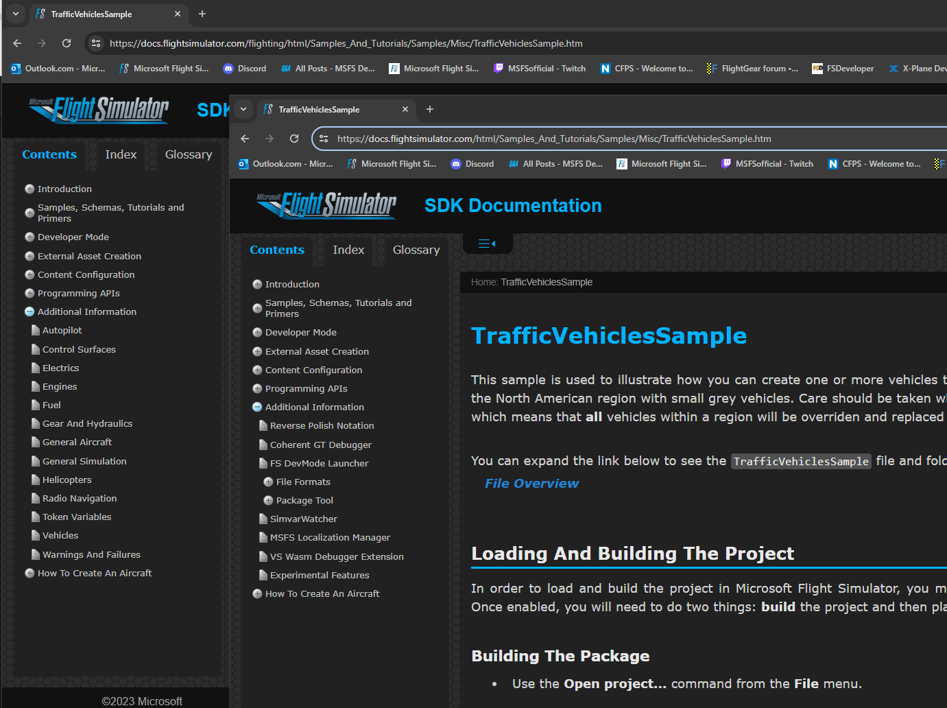Image resolution: width=947 pixels, height=708 pixels.
Task: Open the Discord bookmark in the front window
Action: pos(472,164)
